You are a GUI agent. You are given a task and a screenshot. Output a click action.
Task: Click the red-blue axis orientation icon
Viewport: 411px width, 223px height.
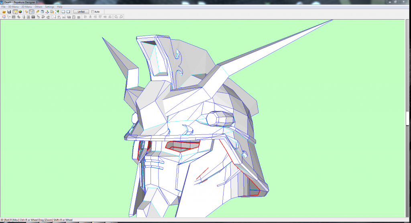[x=47, y=12]
